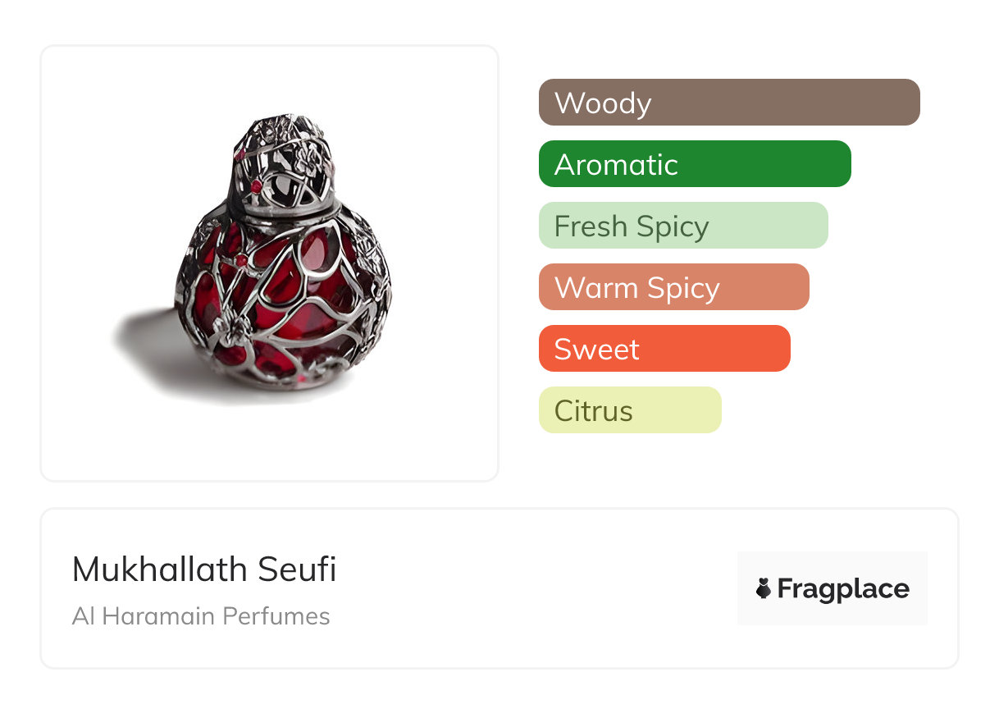The image size is (999, 709).
Task: Select the green Aromatic accord bar
Action: 695,164
